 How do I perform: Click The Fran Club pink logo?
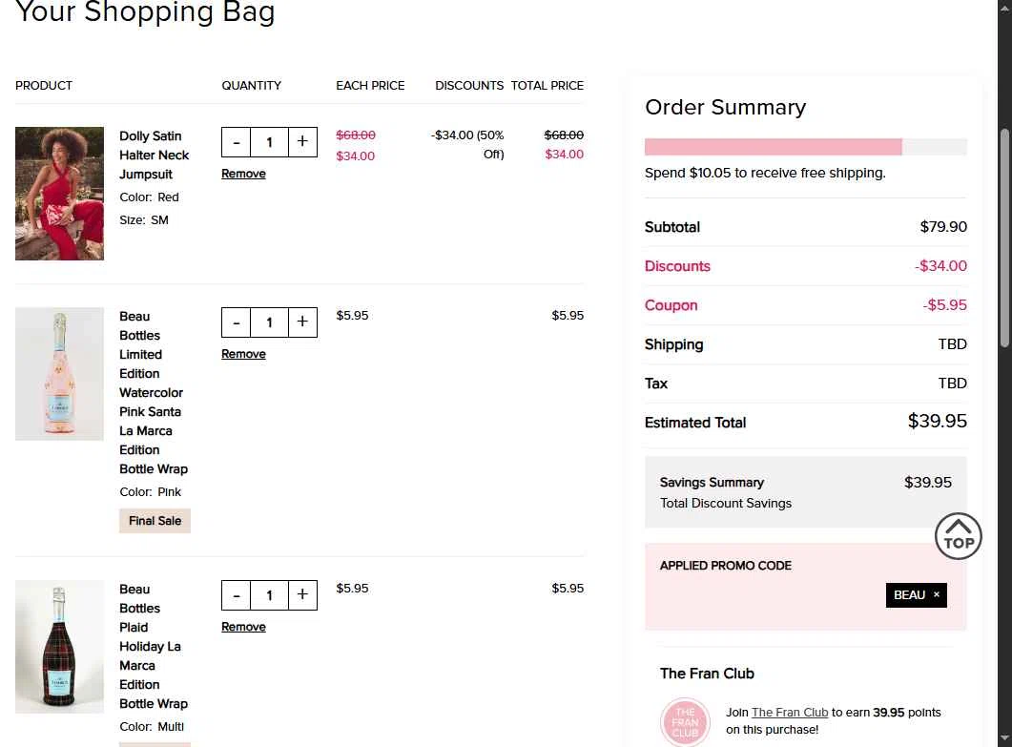pos(685,722)
